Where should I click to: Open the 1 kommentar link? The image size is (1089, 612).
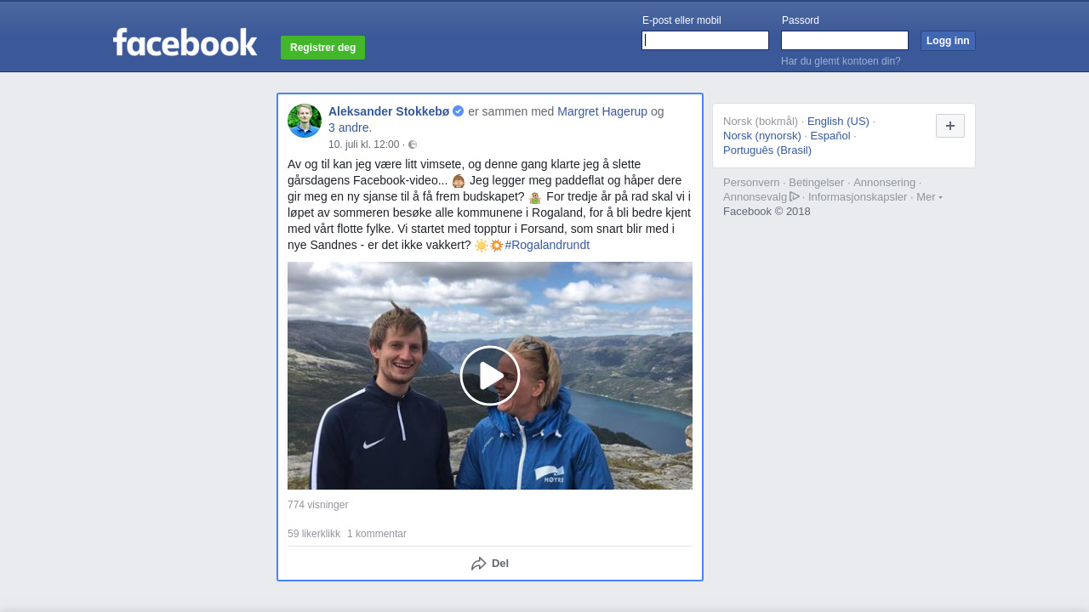click(x=377, y=534)
